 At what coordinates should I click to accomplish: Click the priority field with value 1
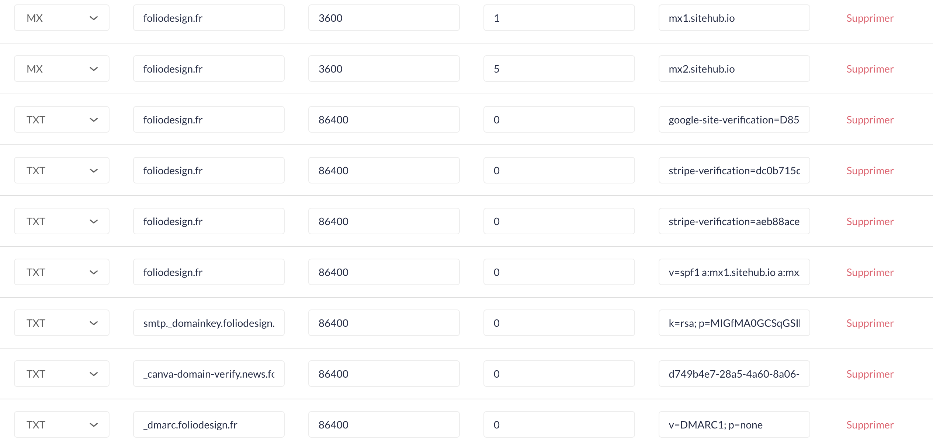tap(559, 18)
